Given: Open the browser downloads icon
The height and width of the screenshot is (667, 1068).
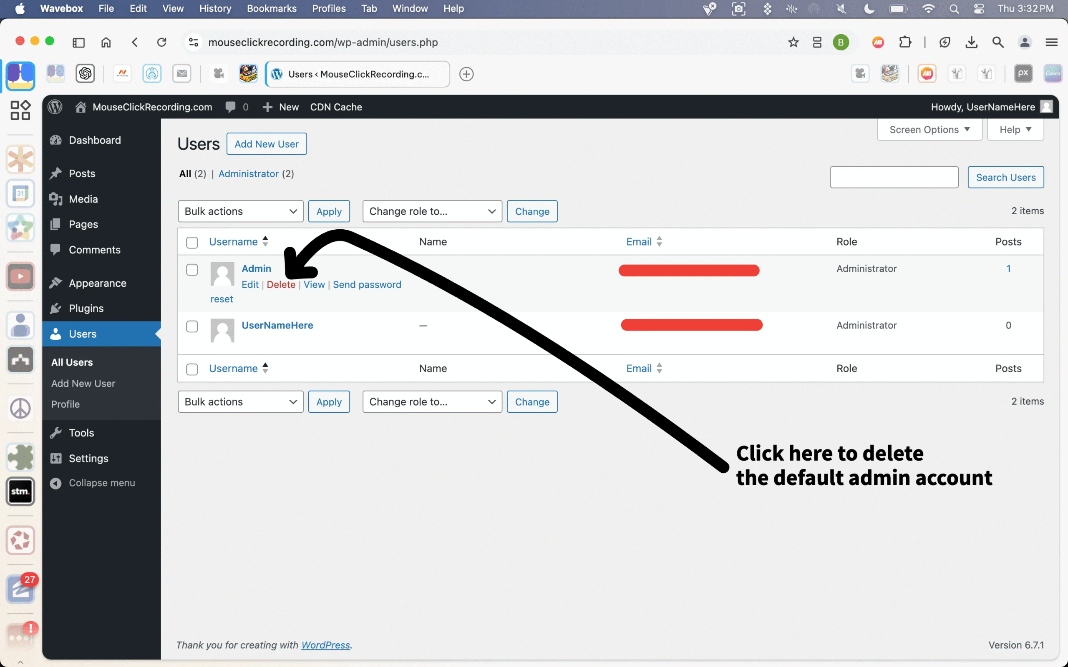Looking at the screenshot, I should click(x=971, y=43).
